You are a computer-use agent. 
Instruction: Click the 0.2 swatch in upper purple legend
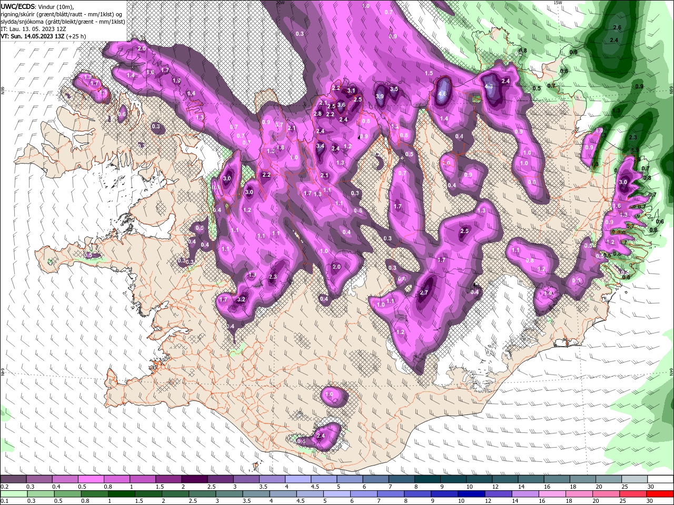[13, 479]
